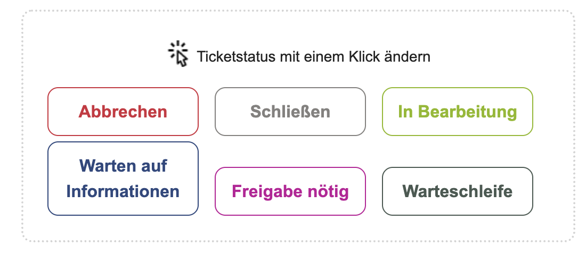The width and height of the screenshot is (586, 254).
Task: Close the ticket with Schließen
Action: tap(290, 112)
